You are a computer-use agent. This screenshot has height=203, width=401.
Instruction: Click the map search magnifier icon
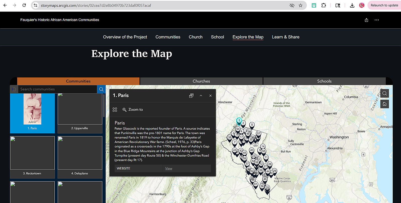[x=384, y=93]
